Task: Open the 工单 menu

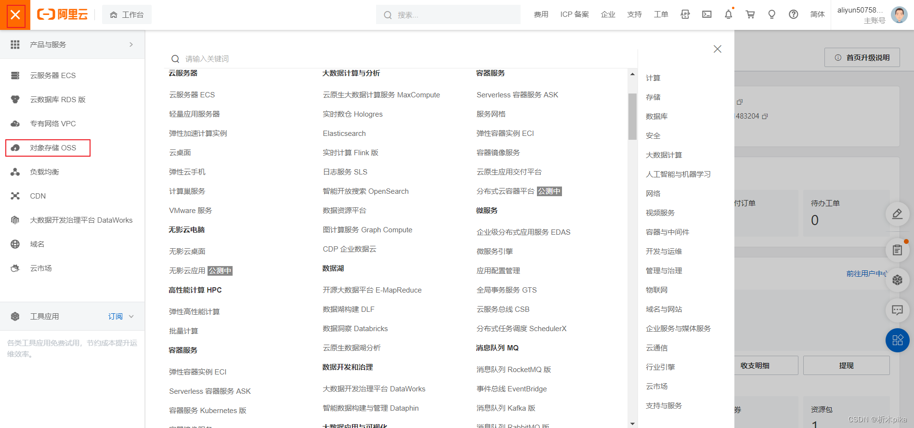Action: [661, 14]
